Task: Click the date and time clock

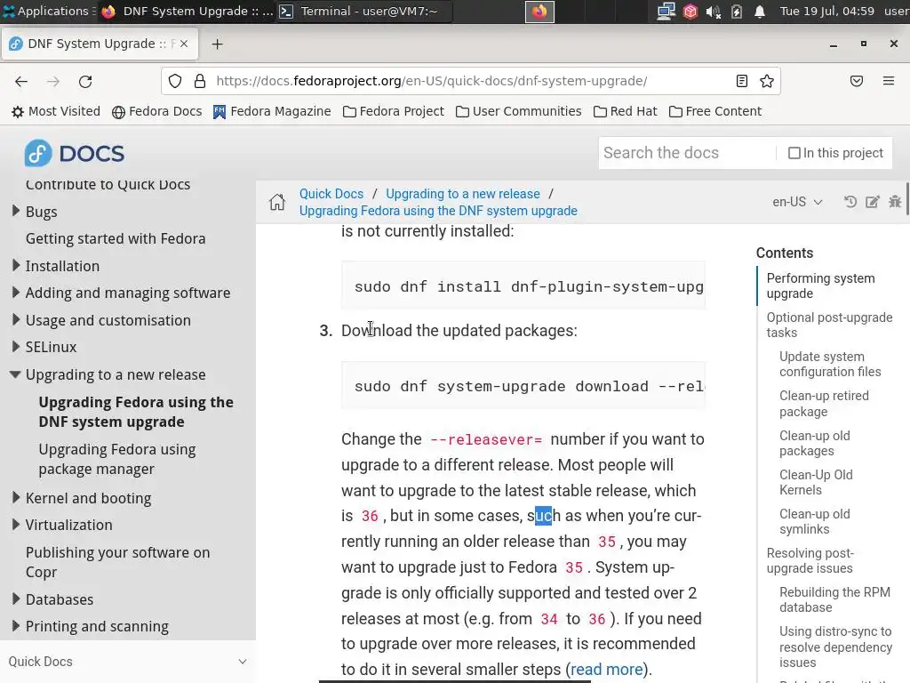Action: coord(826,11)
